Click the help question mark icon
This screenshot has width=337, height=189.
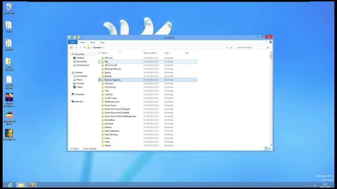pyautogui.click(x=271, y=42)
